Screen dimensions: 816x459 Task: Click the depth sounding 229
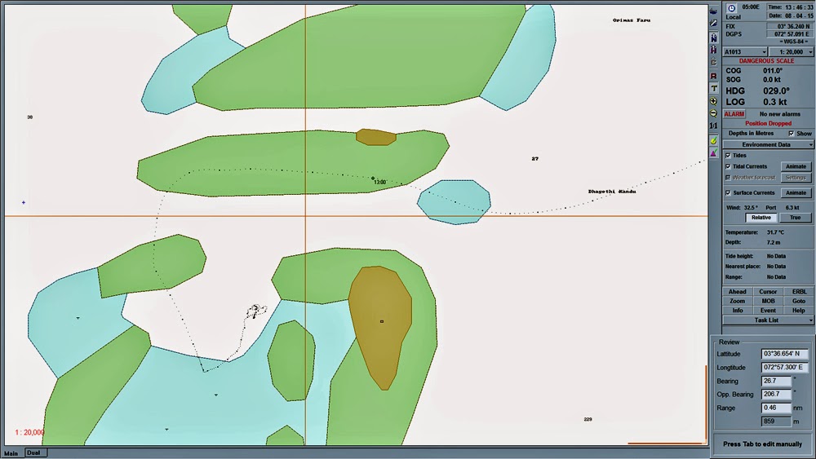[588, 420]
